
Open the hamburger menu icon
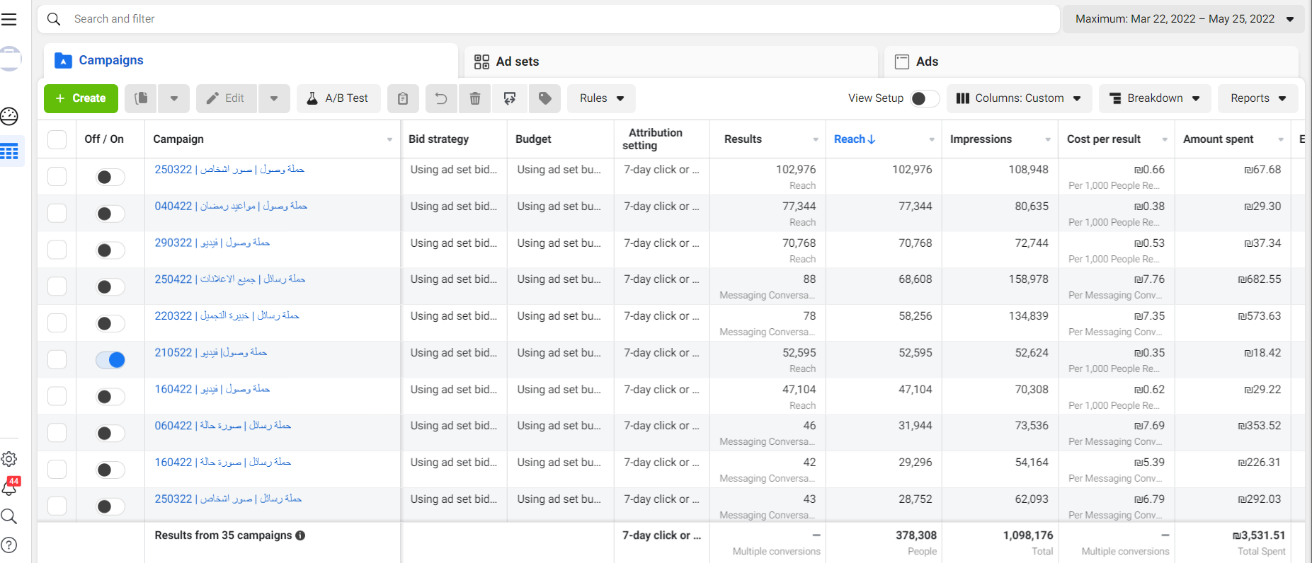click(x=9, y=19)
